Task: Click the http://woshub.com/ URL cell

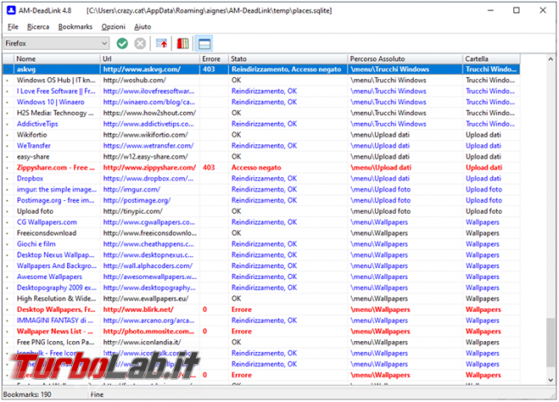Action: point(150,81)
